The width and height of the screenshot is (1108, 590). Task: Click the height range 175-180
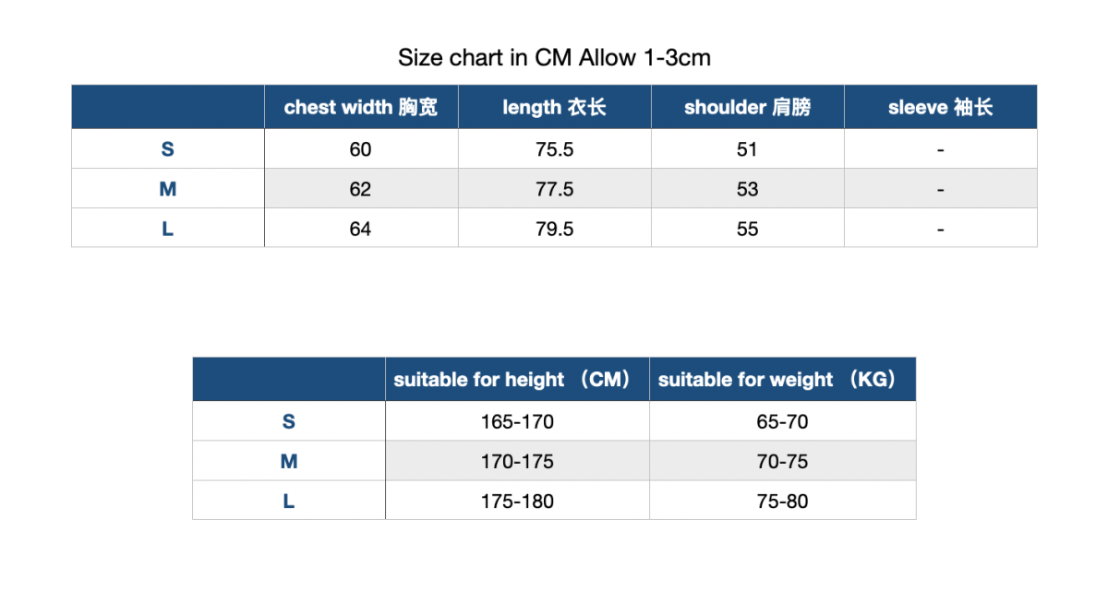click(x=517, y=501)
